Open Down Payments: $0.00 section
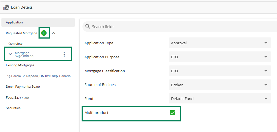Screen dimensions: 277x132 pos(23,87)
